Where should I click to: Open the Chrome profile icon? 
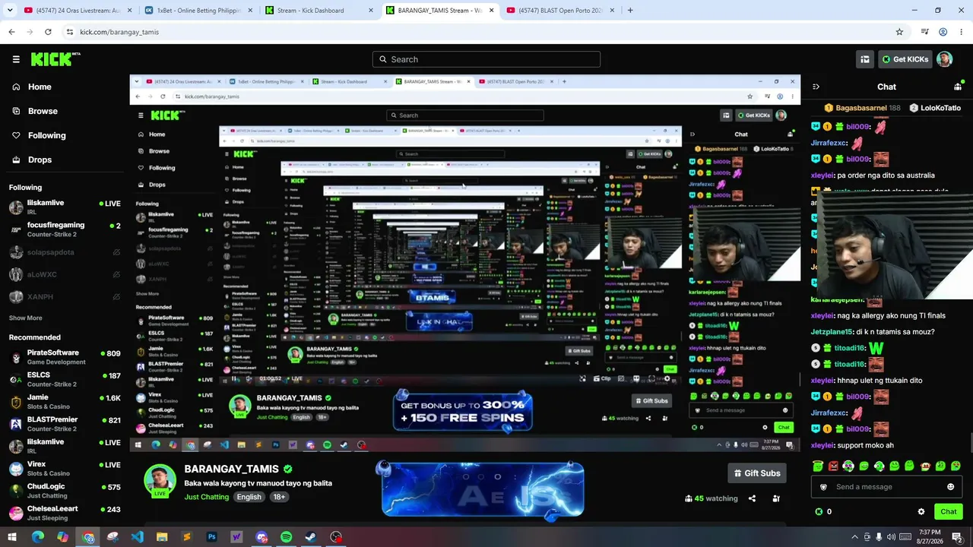tap(943, 32)
